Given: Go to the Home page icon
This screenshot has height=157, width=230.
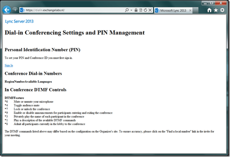Looking at the screenshot, I should pos(210,10).
